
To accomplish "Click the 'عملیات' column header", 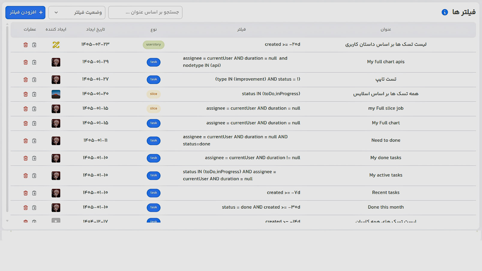I will click(x=30, y=29).
